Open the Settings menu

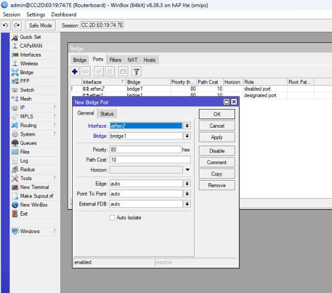[36, 15]
